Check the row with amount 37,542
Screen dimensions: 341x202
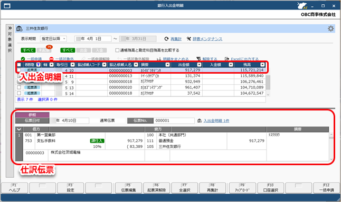19,93
